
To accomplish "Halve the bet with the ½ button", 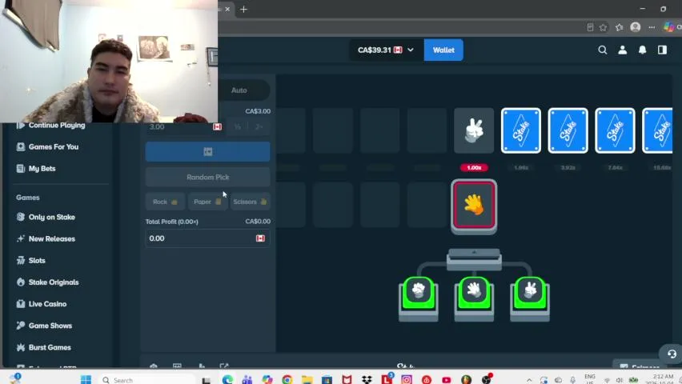I will (x=238, y=127).
